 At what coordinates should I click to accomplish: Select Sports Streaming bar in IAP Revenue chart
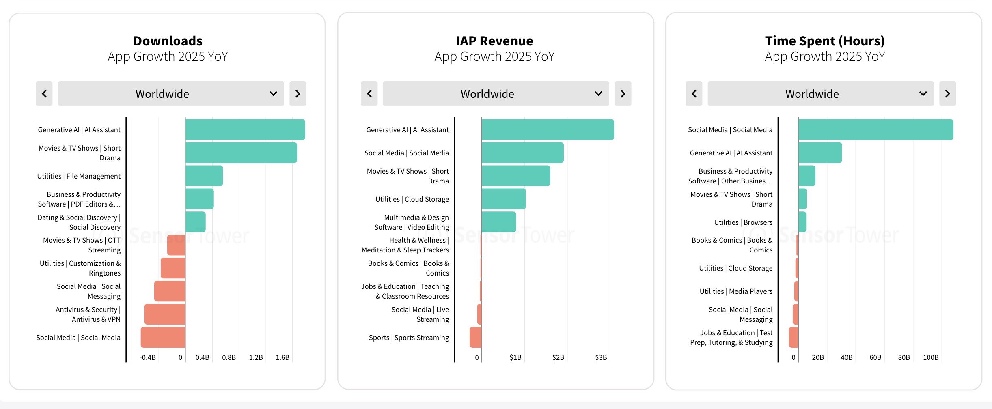[x=476, y=337]
